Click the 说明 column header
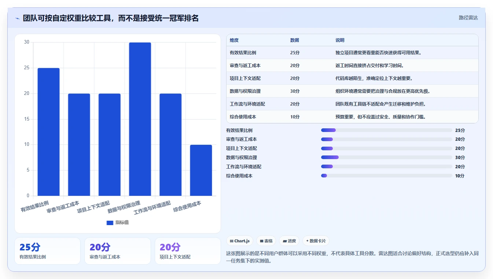The height and width of the screenshot is (279, 493). tap(340, 40)
